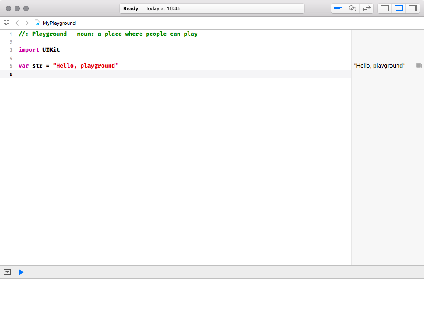Toggle the utilities panel
This screenshot has height=329, width=424.
413,8
